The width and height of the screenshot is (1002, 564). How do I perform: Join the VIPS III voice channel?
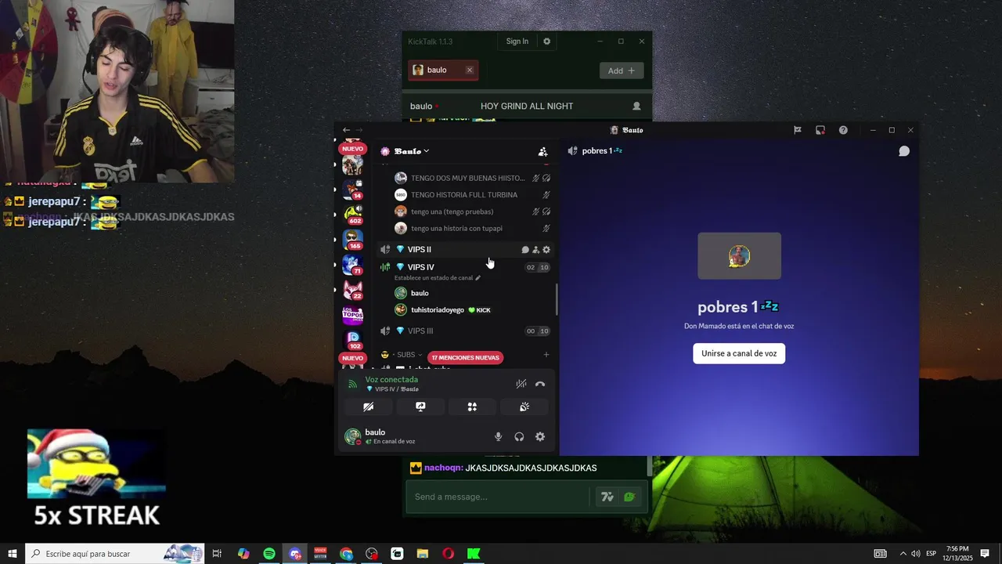pos(465,331)
